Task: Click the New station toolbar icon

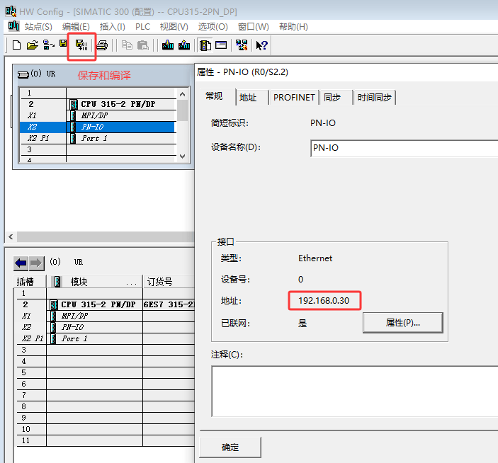Action: 16,45
